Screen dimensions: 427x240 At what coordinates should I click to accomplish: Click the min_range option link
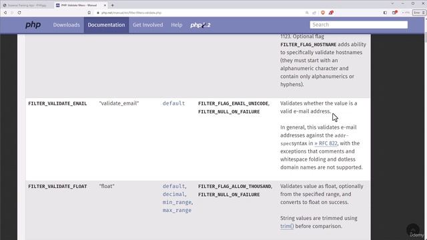pyautogui.click(x=177, y=203)
